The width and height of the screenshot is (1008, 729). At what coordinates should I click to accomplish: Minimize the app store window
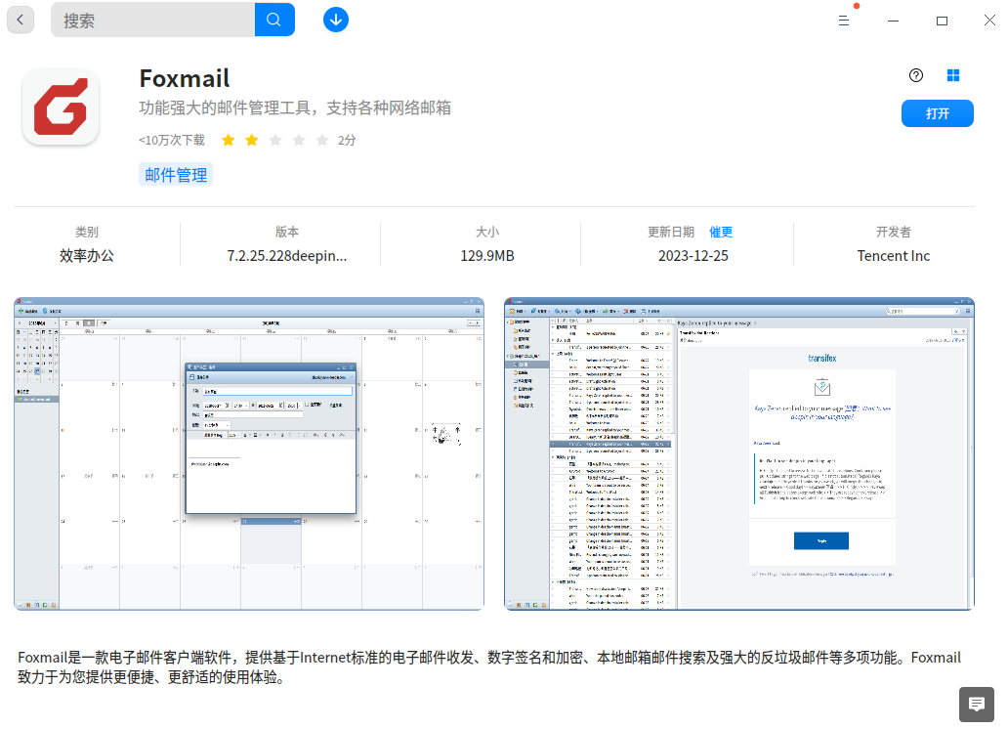click(x=893, y=21)
